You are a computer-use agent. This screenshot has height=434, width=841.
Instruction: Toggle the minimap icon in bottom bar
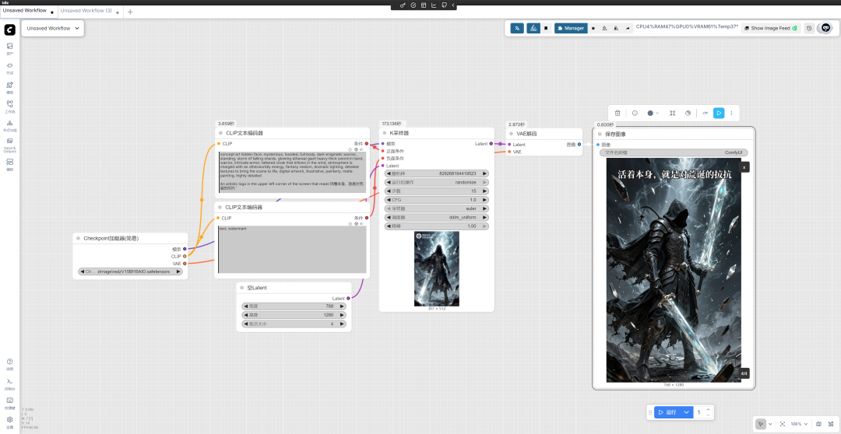tap(818, 424)
